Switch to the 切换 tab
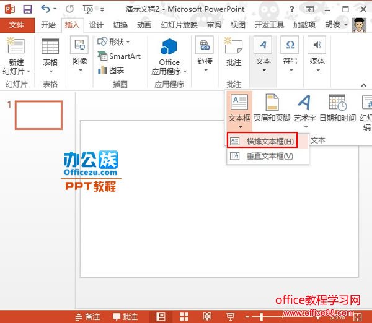The image size is (372, 323). tap(120, 25)
